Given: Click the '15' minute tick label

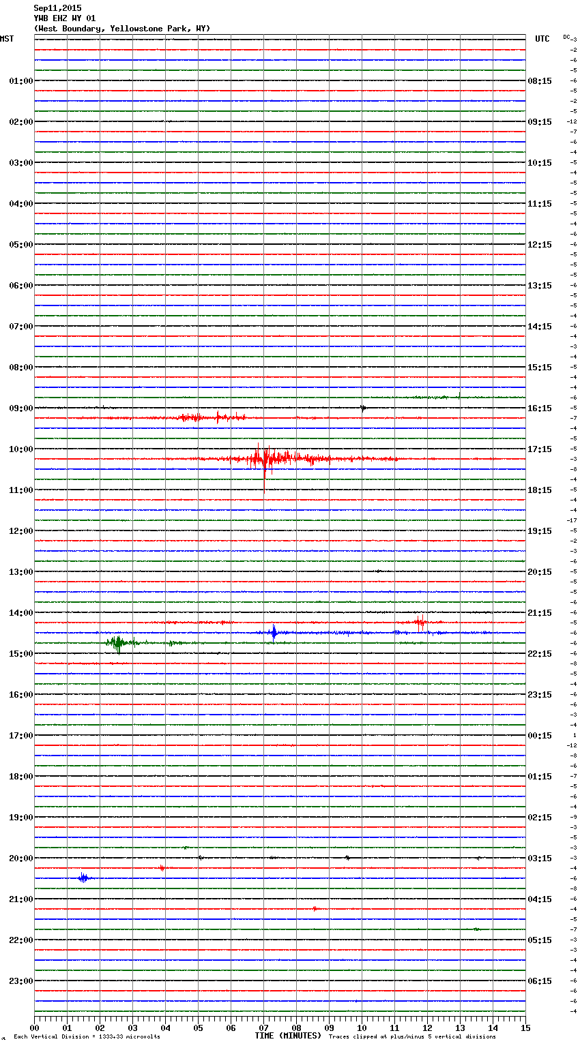Looking at the screenshot, I should 525,1028.
